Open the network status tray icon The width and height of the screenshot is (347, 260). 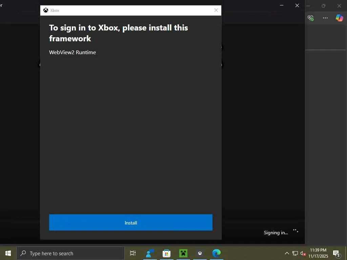(x=295, y=253)
